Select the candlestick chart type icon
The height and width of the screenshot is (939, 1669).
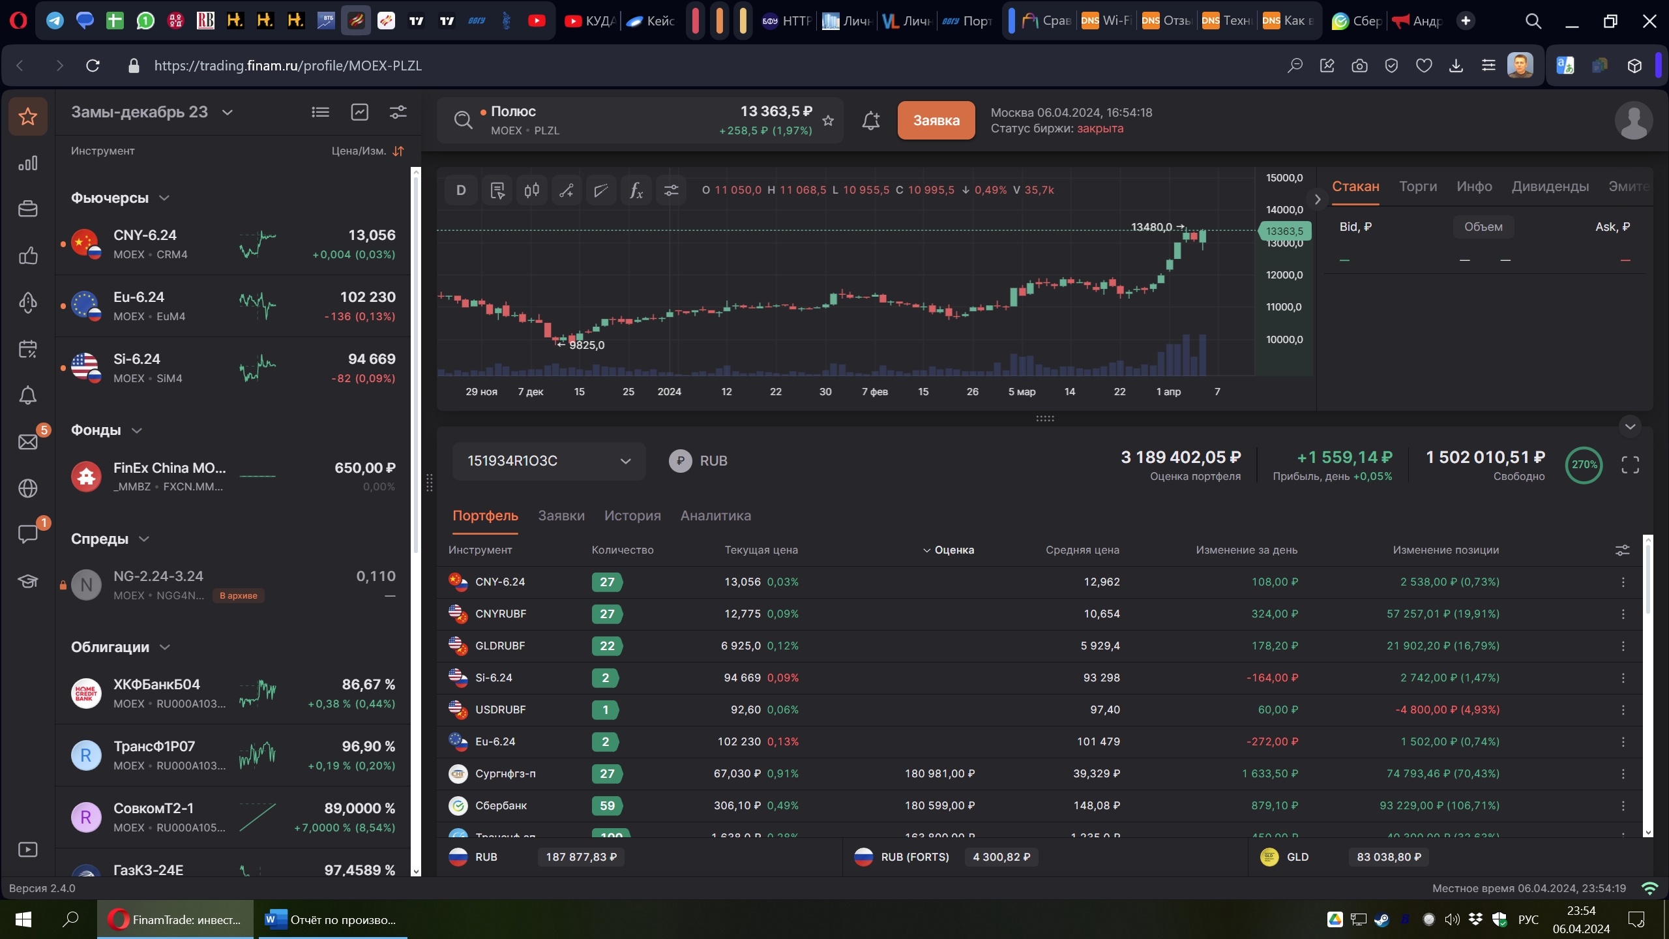[531, 190]
